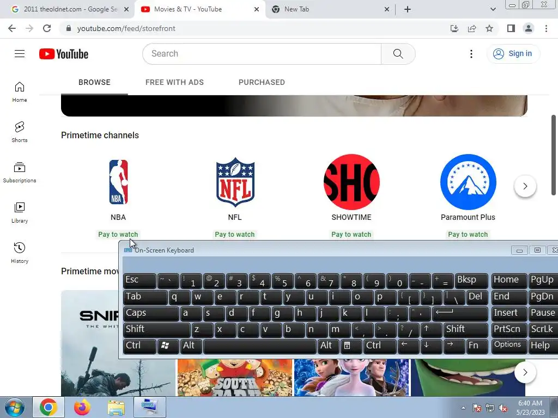Open History in the sidebar
Image resolution: width=558 pixels, height=418 pixels.
coord(20,253)
